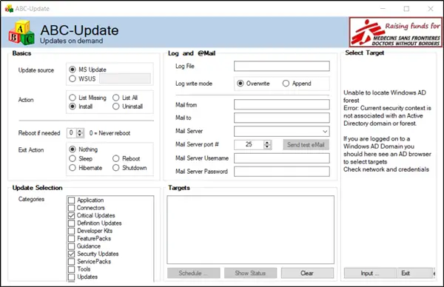
Task: Check the Application category
Action: coord(71,200)
